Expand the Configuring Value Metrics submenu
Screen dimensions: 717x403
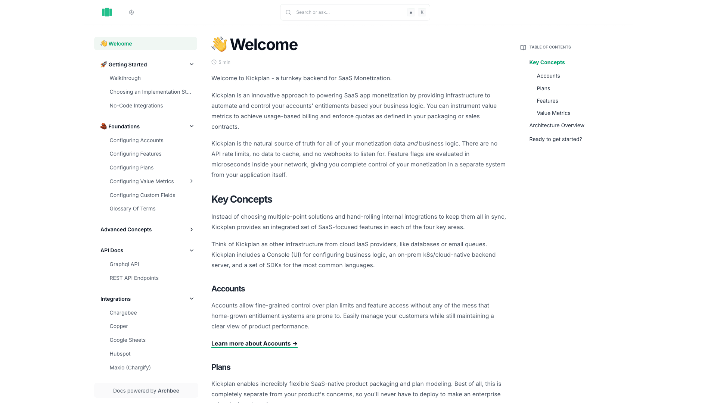pyautogui.click(x=192, y=181)
